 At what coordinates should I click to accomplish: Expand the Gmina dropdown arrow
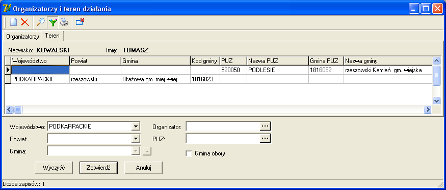(136, 151)
